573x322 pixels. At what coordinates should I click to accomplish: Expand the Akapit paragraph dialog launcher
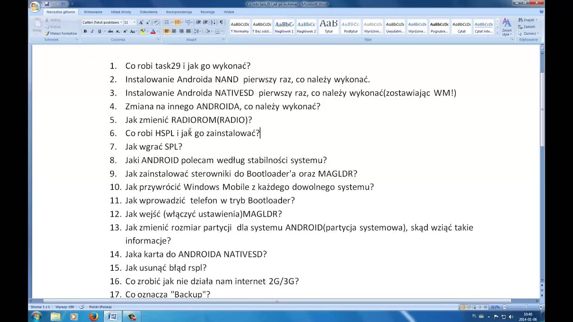223,40
